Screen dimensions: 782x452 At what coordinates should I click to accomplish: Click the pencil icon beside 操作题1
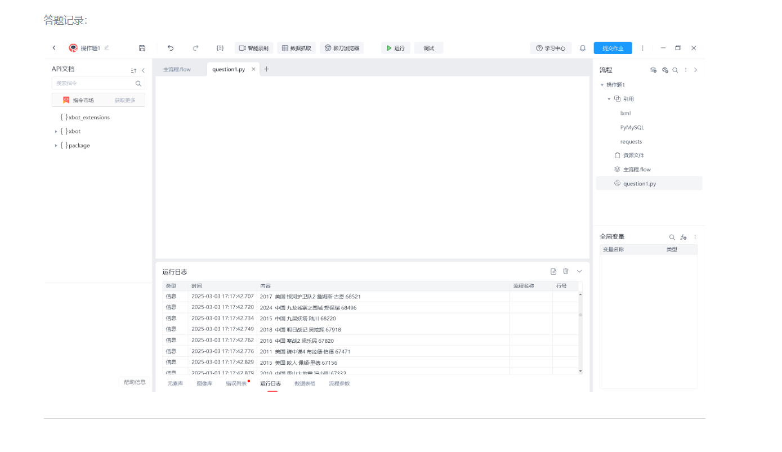coord(107,48)
